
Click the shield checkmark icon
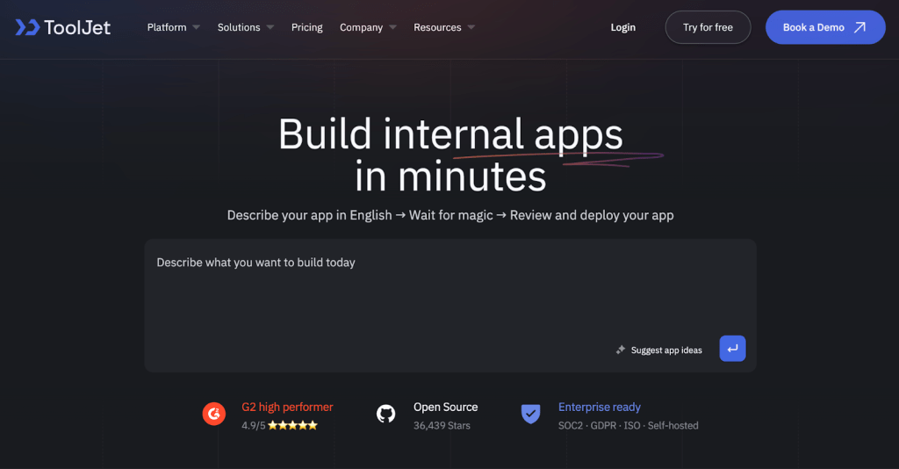pos(531,414)
